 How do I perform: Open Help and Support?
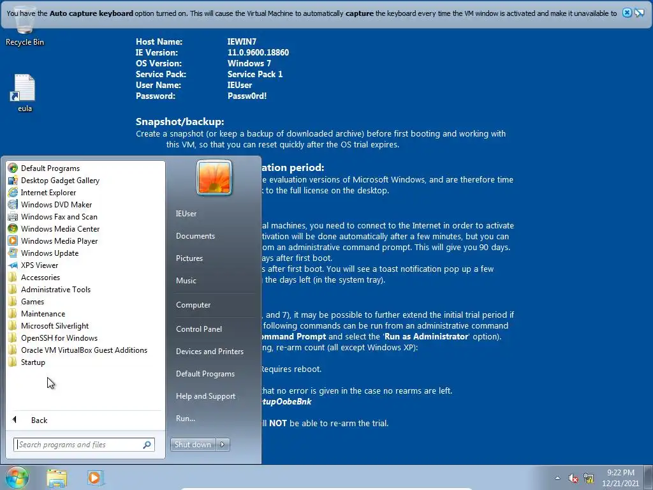tap(206, 396)
